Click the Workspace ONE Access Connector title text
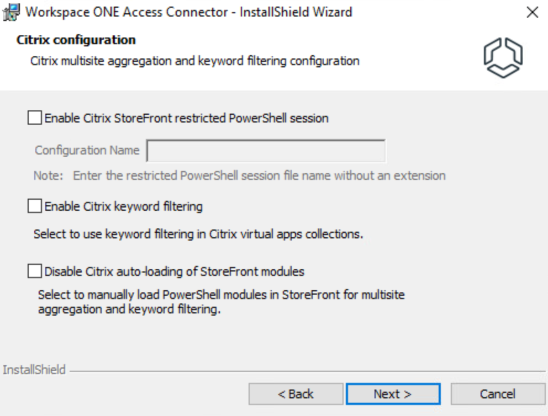 click(189, 12)
